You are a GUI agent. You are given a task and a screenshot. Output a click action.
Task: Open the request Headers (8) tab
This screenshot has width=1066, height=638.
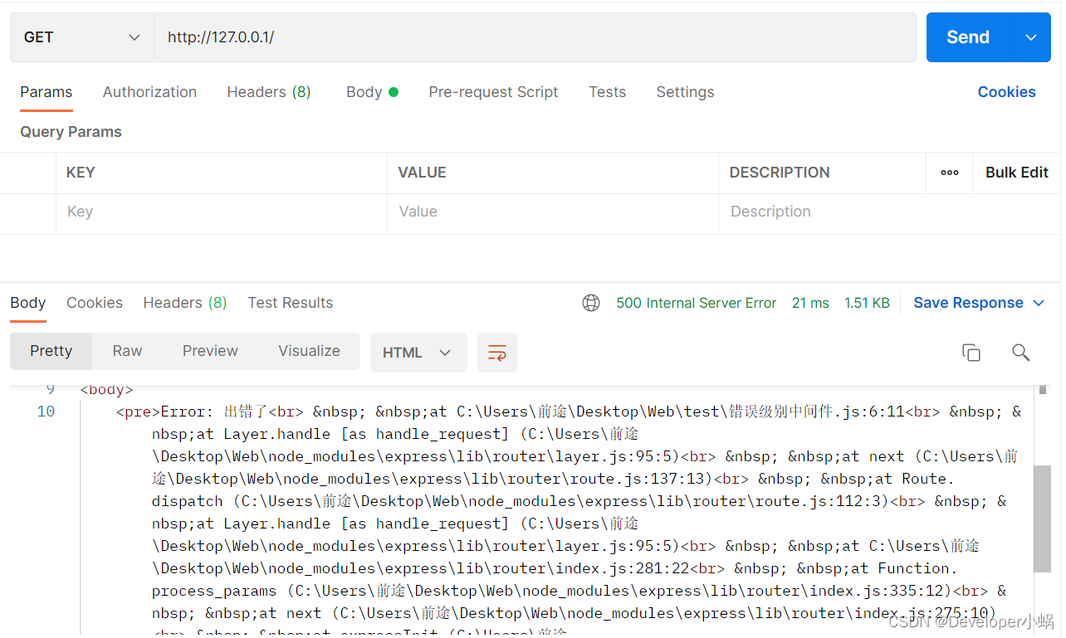coord(269,92)
